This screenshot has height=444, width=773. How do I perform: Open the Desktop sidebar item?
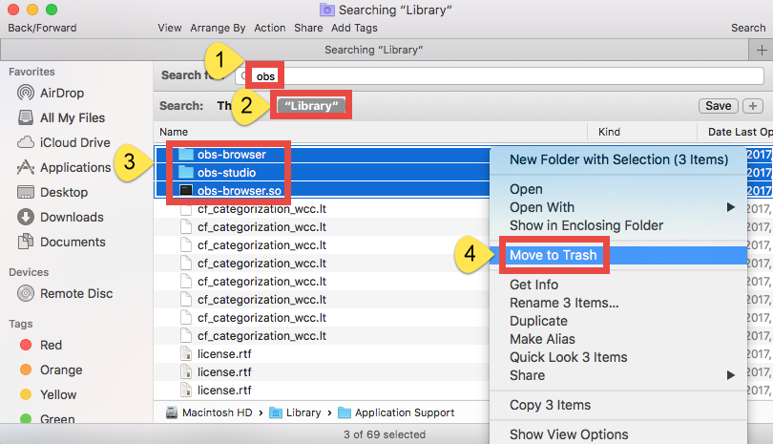52,193
